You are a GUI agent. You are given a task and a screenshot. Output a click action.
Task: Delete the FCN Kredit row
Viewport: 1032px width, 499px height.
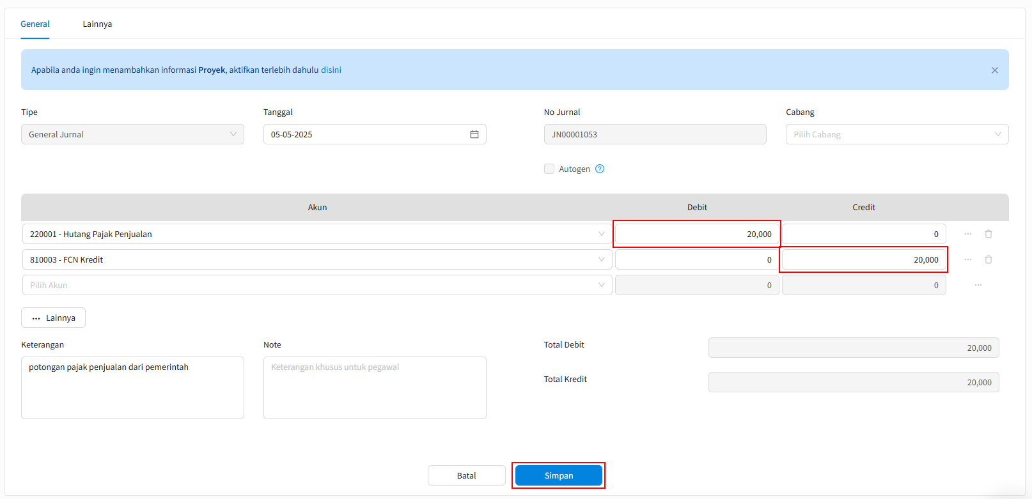click(x=989, y=259)
